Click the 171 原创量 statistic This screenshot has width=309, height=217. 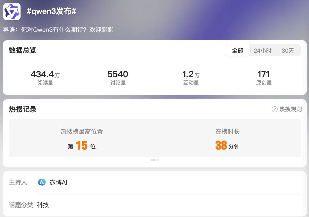pos(264,78)
